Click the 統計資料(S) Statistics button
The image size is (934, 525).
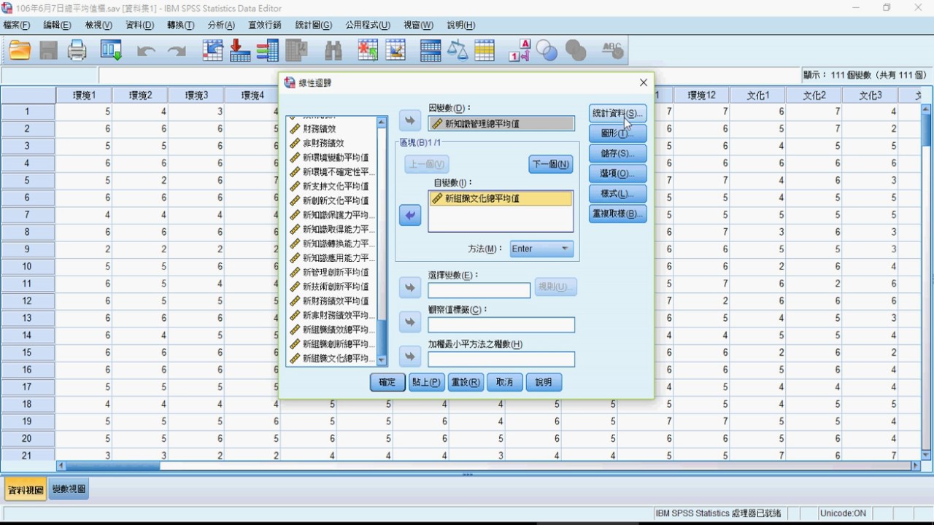click(x=617, y=114)
